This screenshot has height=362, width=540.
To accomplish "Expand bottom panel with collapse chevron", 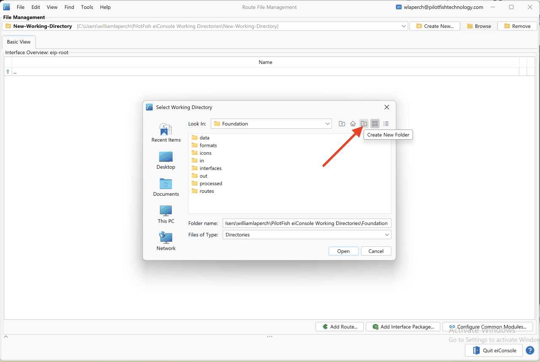I will coord(6,337).
